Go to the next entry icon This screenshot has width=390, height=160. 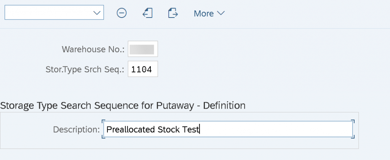tap(173, 13)
